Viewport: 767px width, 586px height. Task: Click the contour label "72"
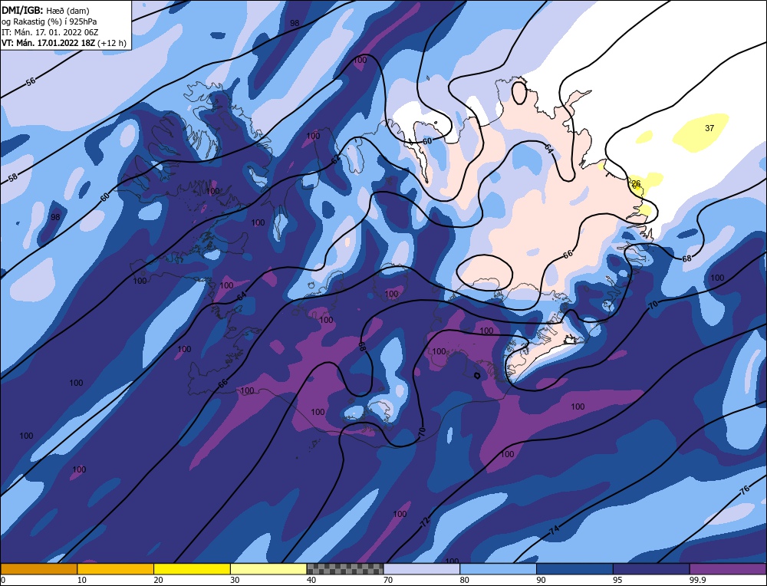(424, 522)
